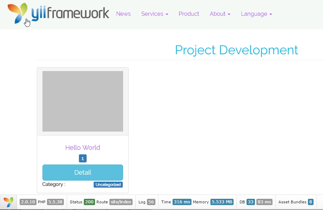Screen dimensions: 323x210
Task: Select the News menu item
Action: coord(123,14)
